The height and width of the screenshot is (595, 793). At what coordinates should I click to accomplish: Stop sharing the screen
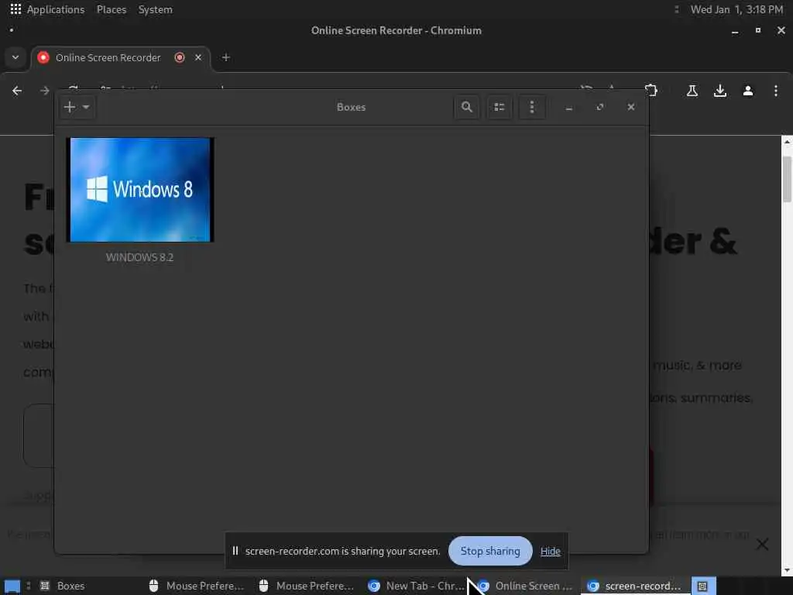[x=490, y=551]
